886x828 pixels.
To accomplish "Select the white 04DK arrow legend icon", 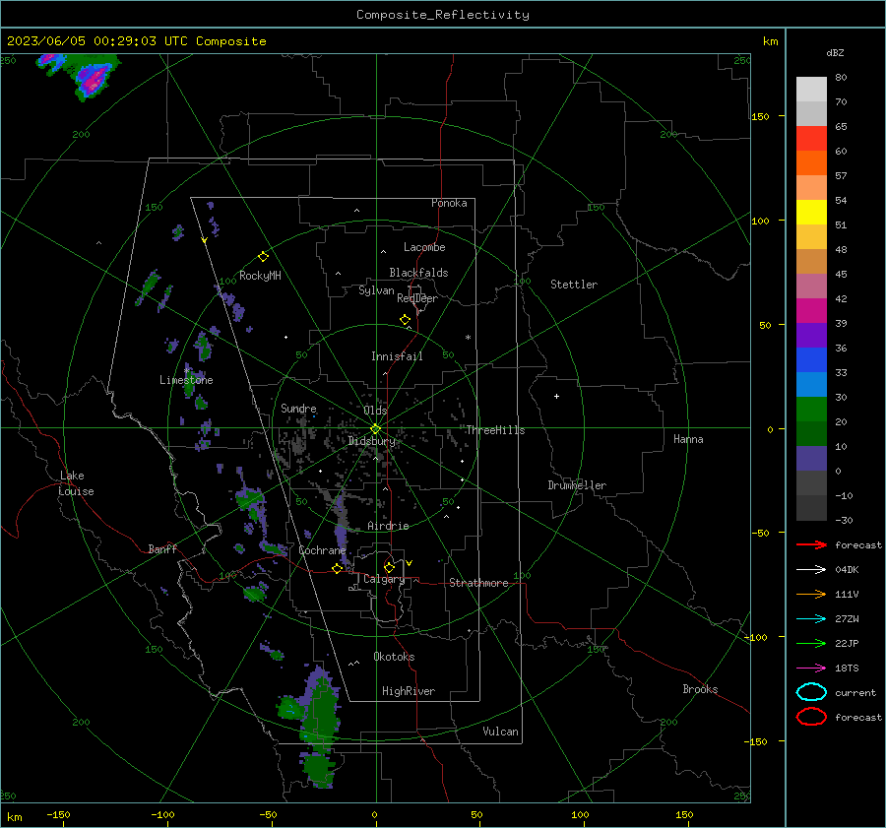I will 811,569.
